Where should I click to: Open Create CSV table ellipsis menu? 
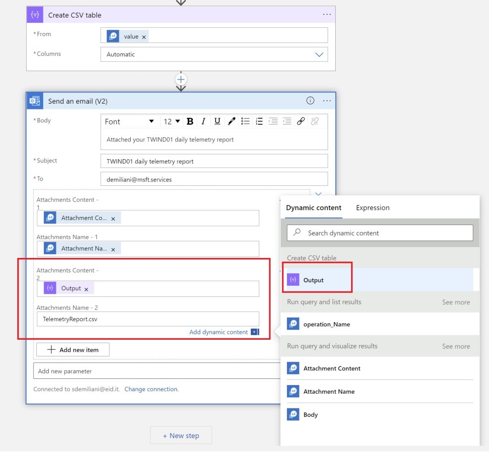[327, 15]
